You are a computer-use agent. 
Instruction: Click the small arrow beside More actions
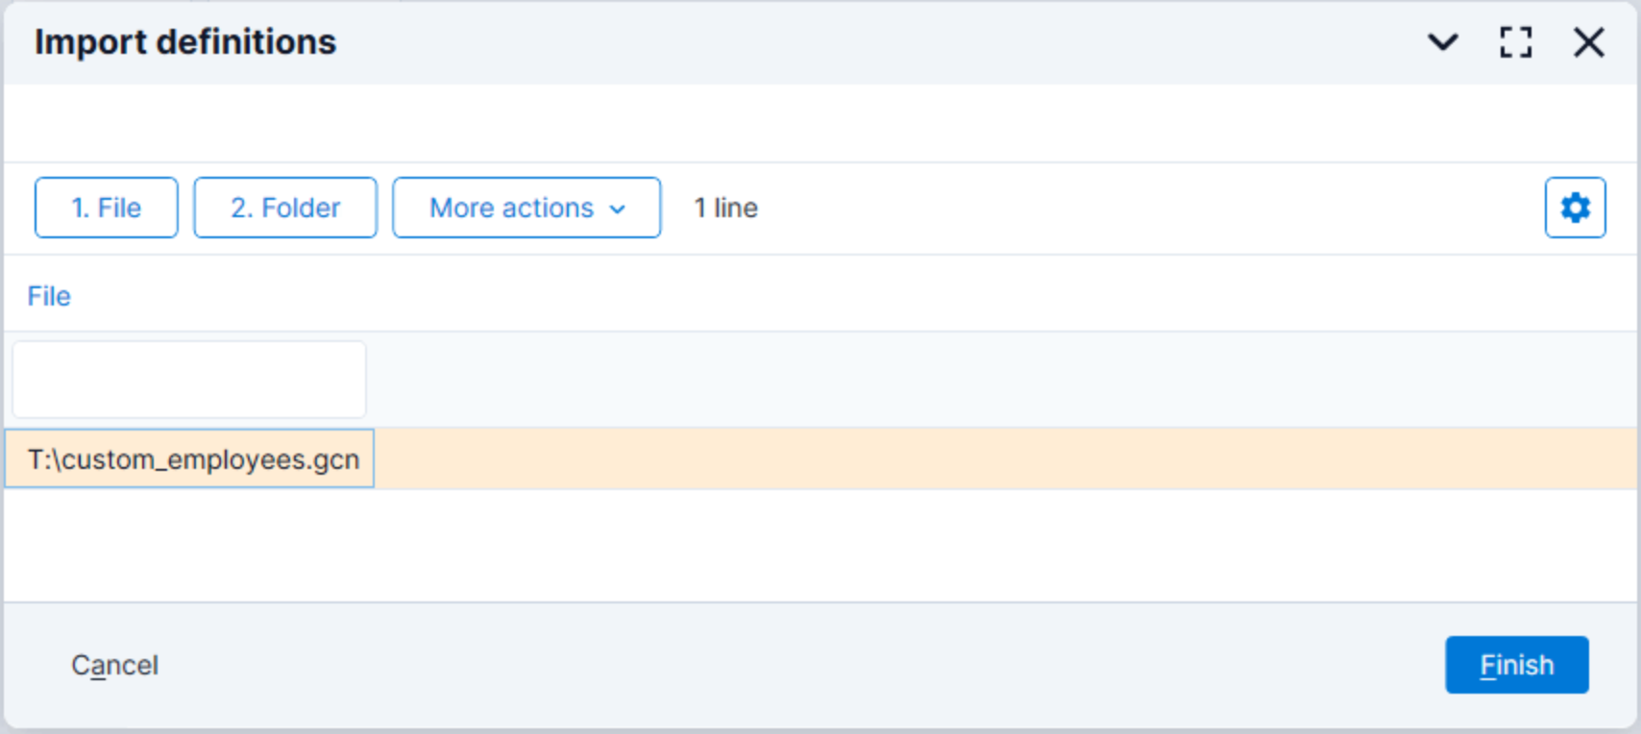click(x=618, y=209)
